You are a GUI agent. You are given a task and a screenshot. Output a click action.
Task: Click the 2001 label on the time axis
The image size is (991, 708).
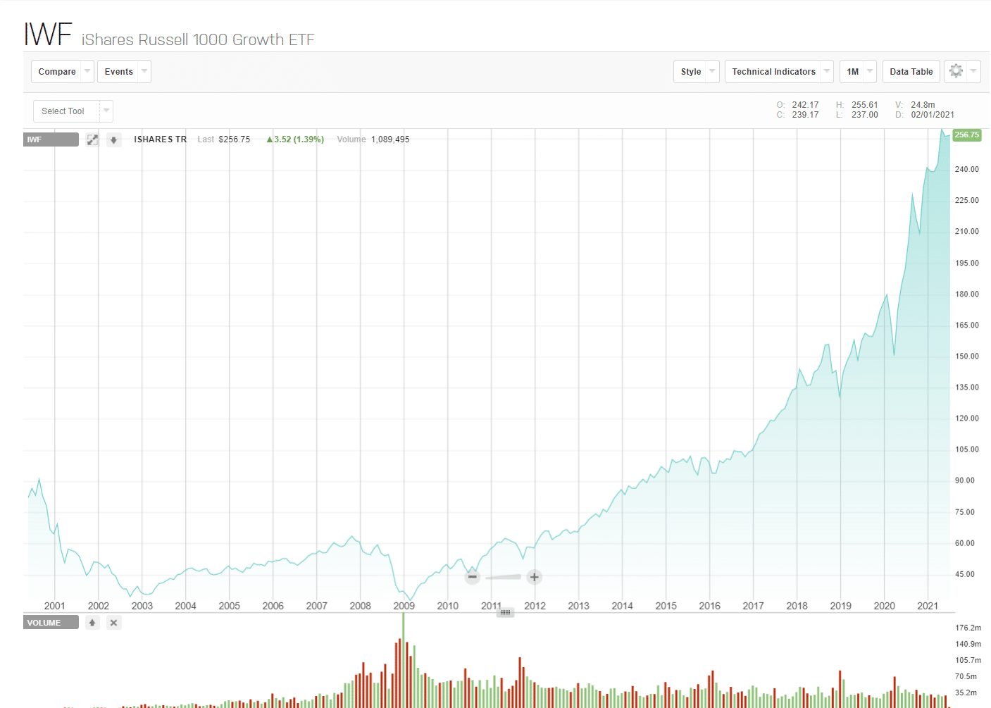pyautogui.click(x=54, y=606)
